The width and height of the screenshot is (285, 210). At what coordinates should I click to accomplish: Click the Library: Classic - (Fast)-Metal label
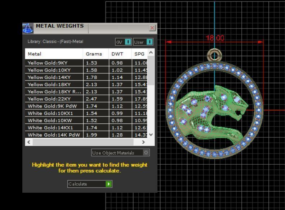point(55,41)
